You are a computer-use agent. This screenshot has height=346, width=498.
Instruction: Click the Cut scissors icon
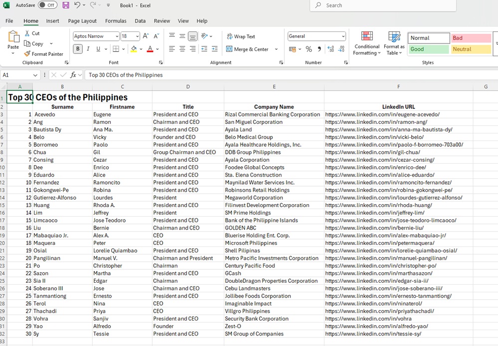click(x=27, y=33)
